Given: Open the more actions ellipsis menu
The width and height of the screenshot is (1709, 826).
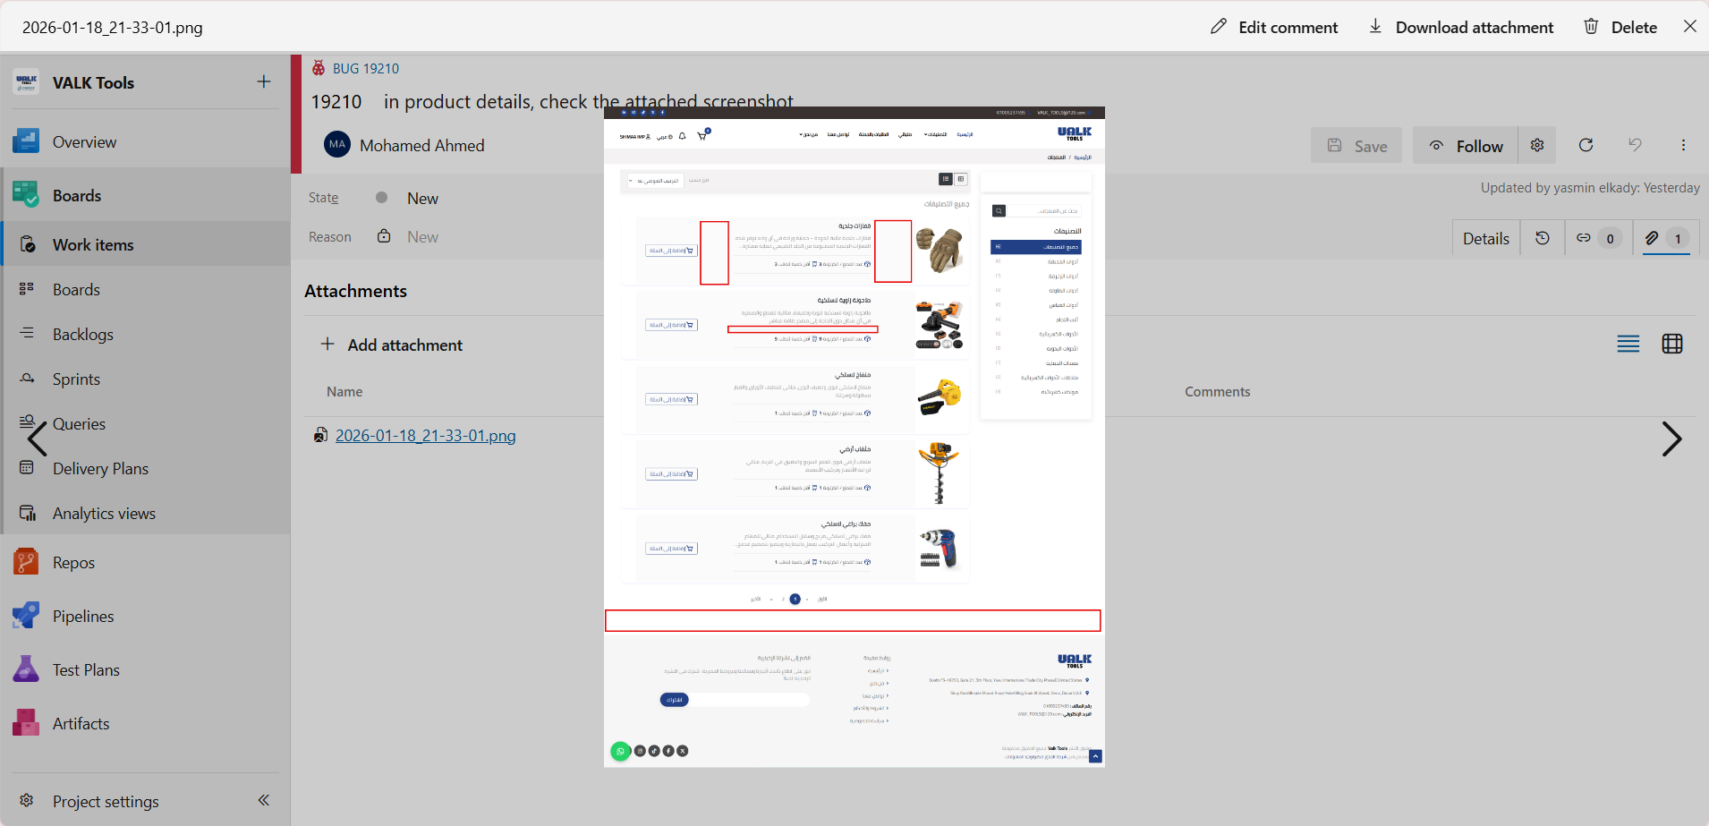Looking at the screenshot, I should [x=1683, y=145].
